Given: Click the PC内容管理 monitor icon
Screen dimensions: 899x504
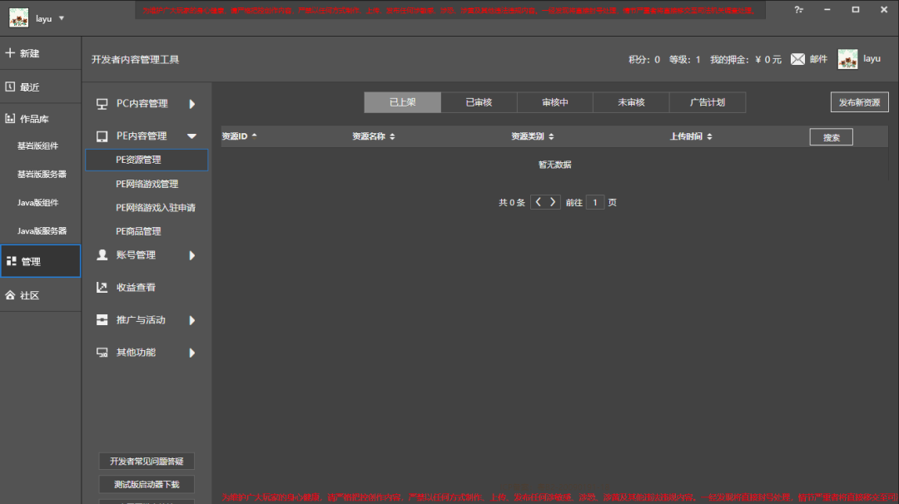Looking at the screenshot, I should pos(102,104).
